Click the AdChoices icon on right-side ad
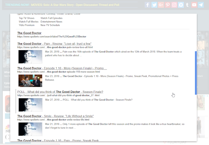Screen dimensions: 209x145 click(x=204, y=96)
